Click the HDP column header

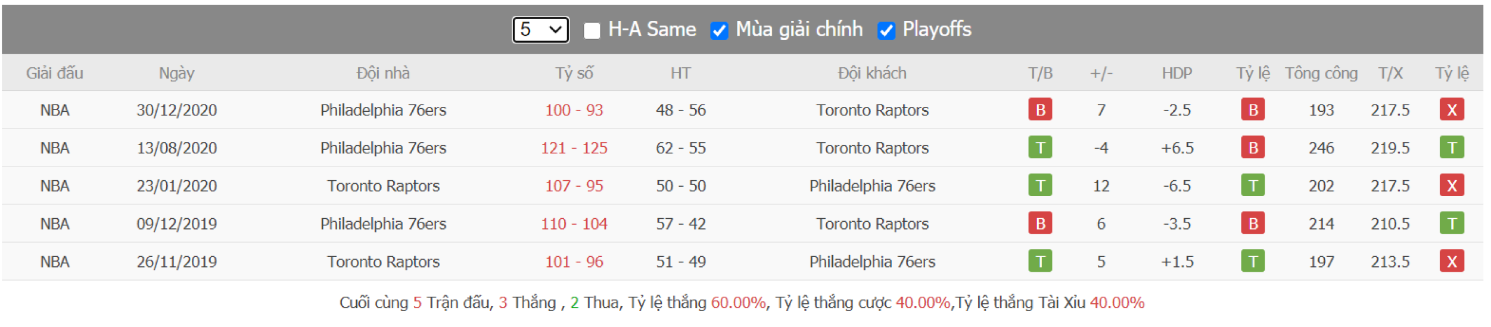(x=1176, y=74)
